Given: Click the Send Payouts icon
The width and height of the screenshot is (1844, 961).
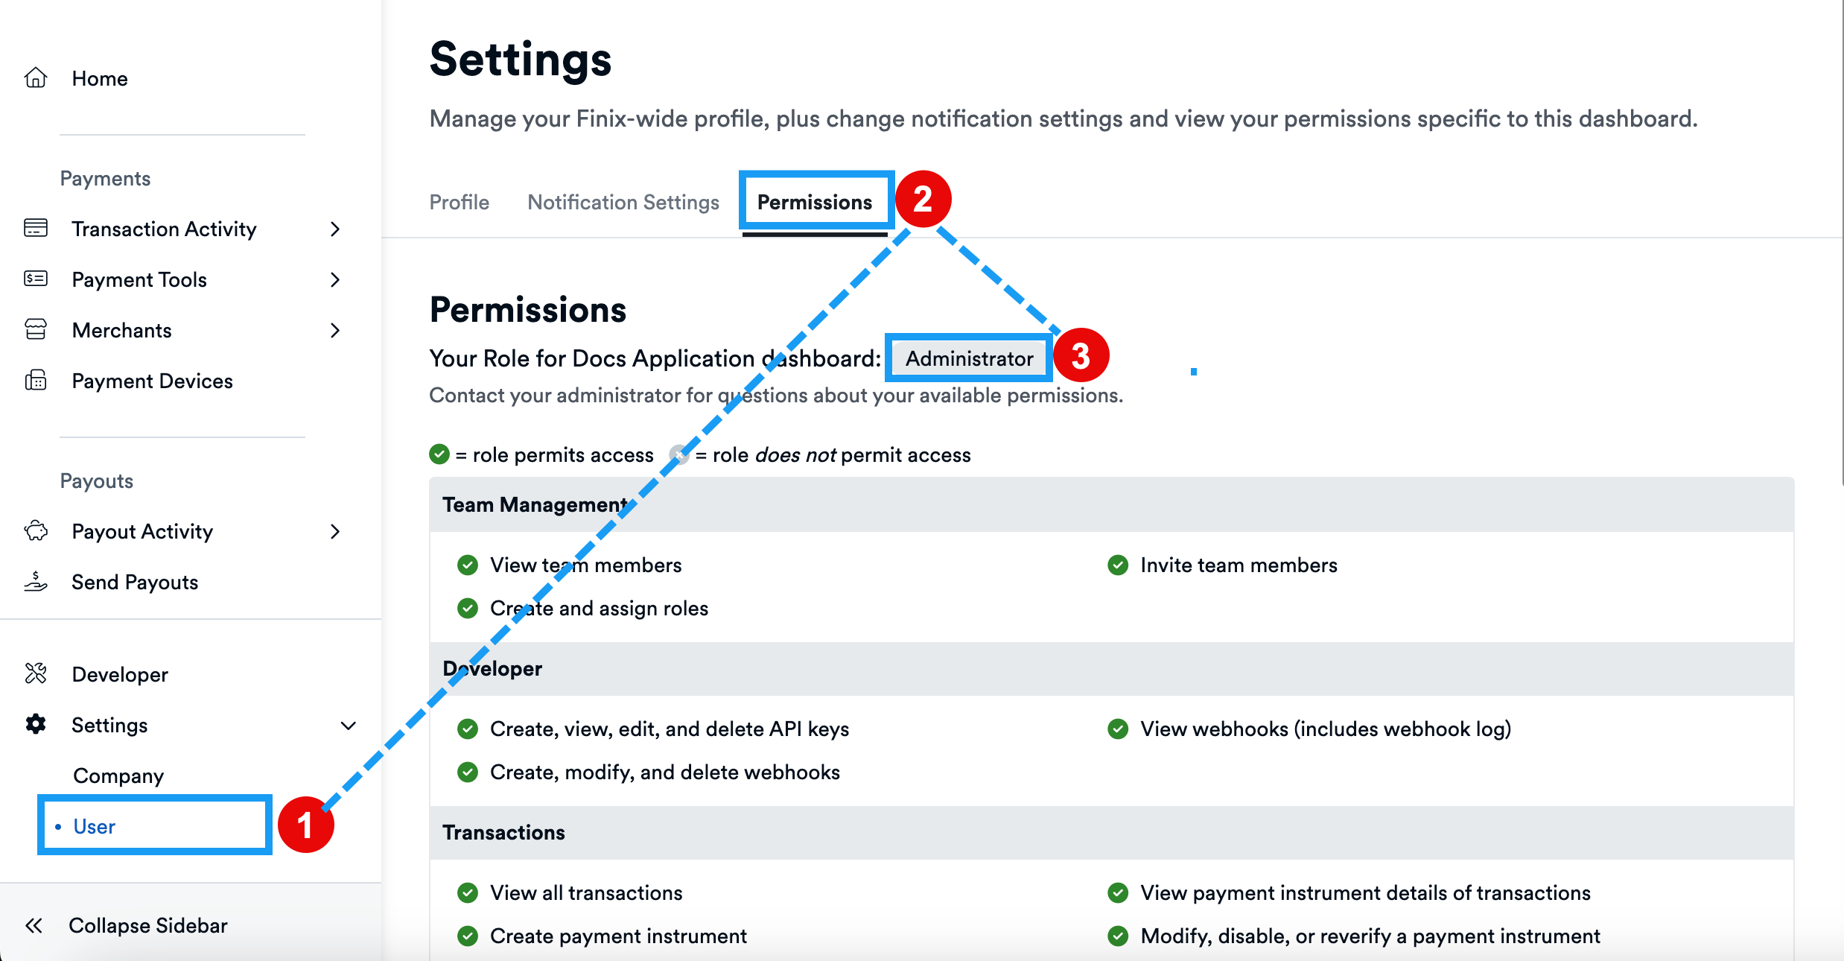Looking at the screenshot, I should tap(35, 582).
